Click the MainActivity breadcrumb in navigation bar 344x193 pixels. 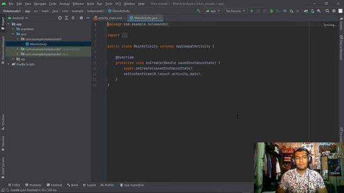[x=119, y=11]
